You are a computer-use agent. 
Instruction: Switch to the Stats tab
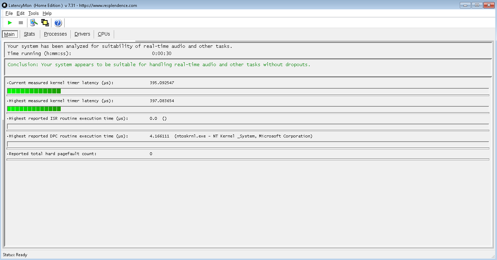pyautogui.click(x=30, y=34)
